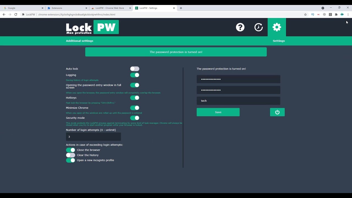Toggle Open a new incognito profile action

coord(70,160)
